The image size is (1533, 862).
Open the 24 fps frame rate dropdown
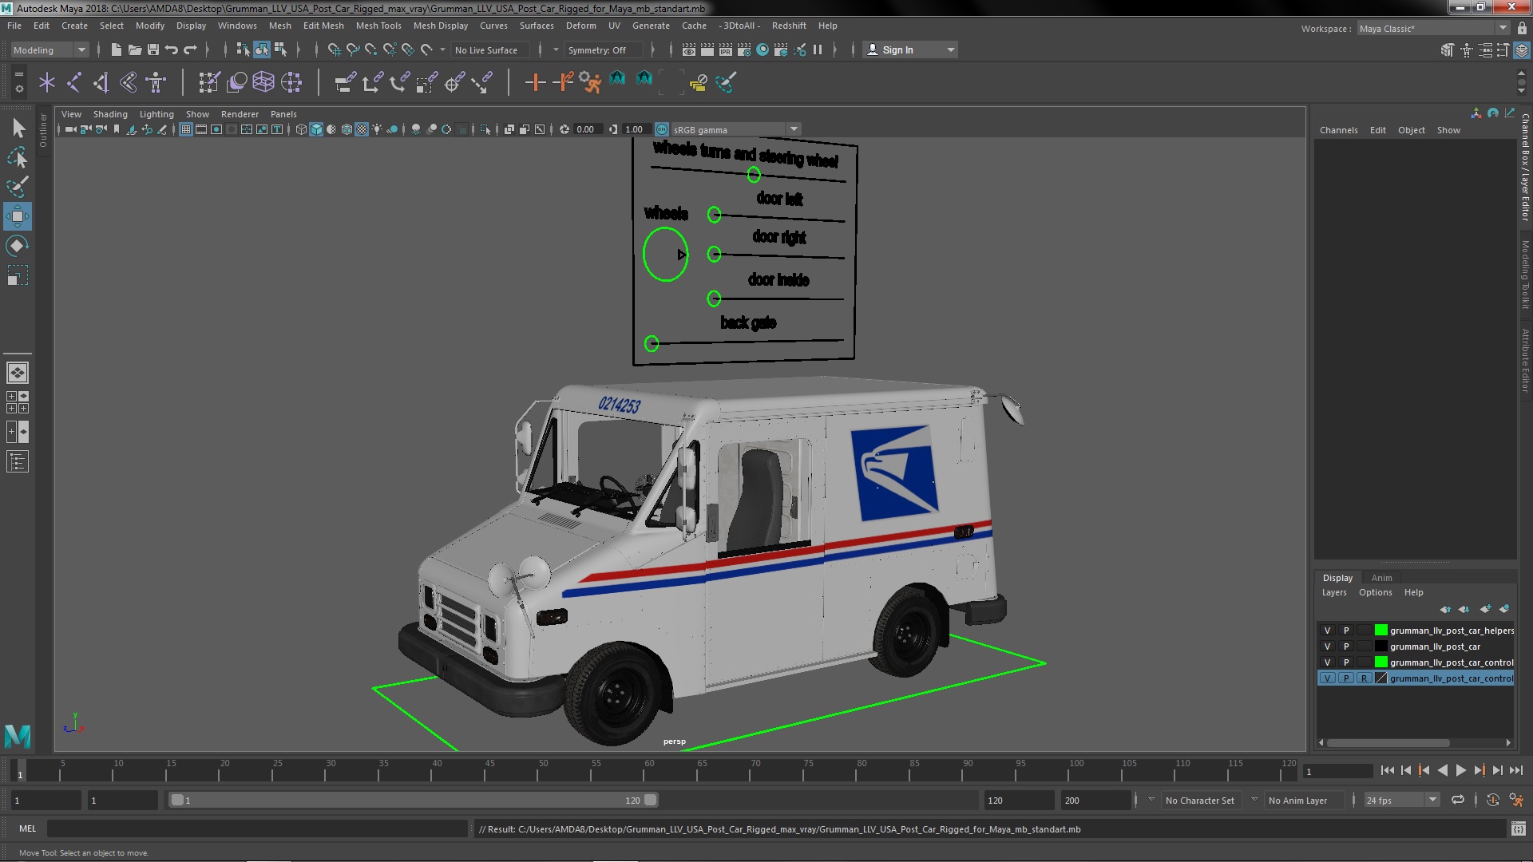click(x=1401, y=800)
